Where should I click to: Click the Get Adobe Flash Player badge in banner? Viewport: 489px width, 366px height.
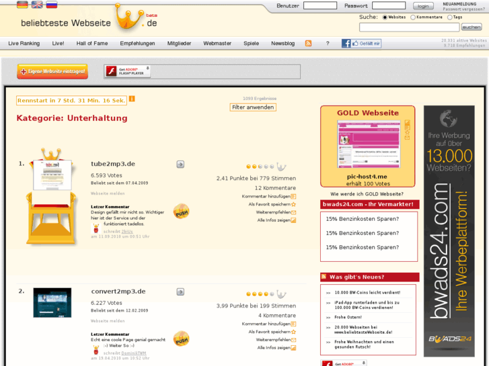pos(128,71)
